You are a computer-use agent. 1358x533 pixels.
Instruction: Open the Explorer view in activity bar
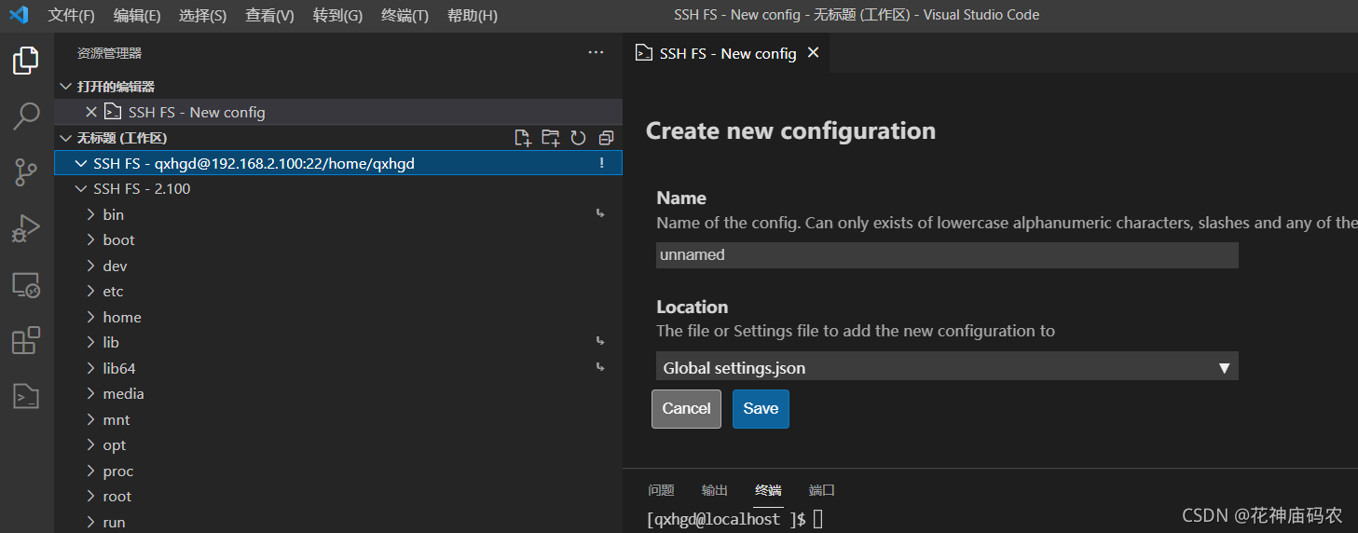pos(26,61)
